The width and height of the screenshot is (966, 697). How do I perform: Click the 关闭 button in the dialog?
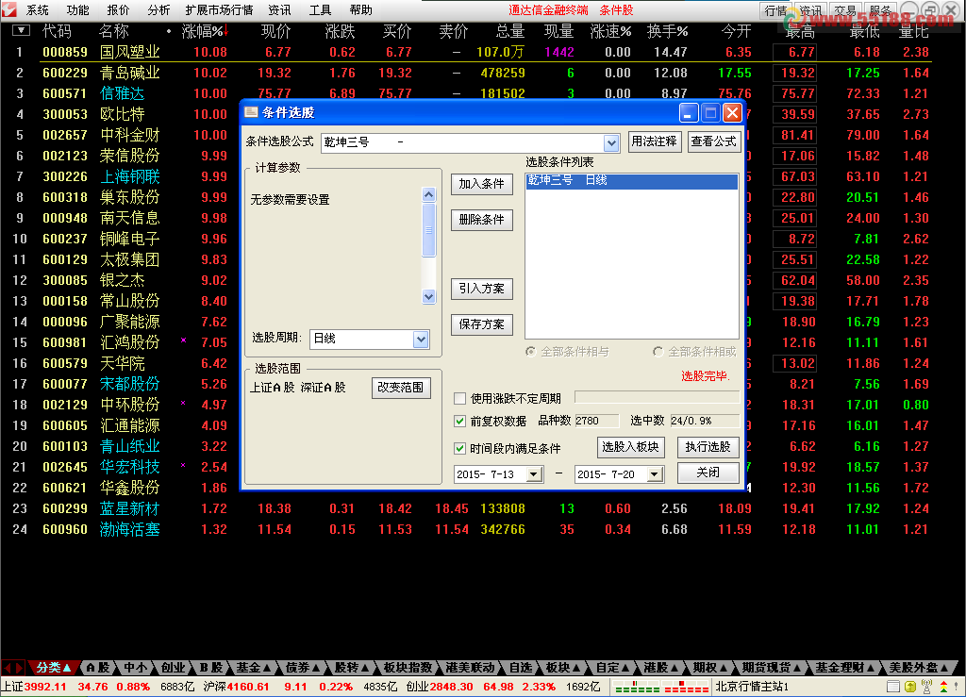pos(708,473)
